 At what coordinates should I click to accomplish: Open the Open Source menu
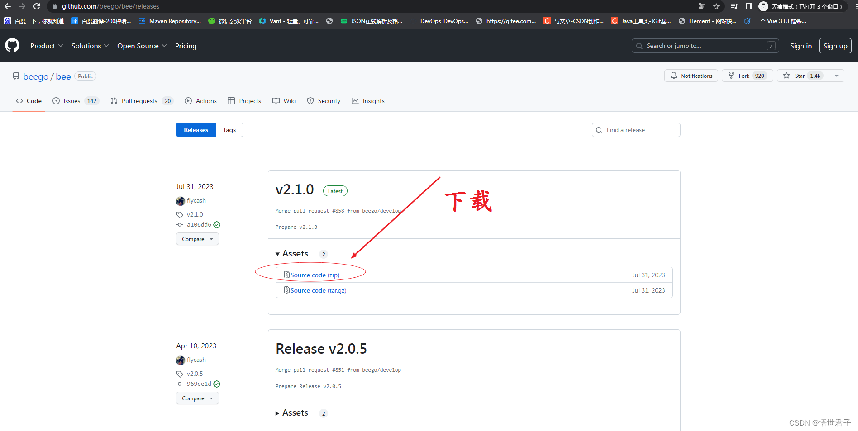coord(142,46)
